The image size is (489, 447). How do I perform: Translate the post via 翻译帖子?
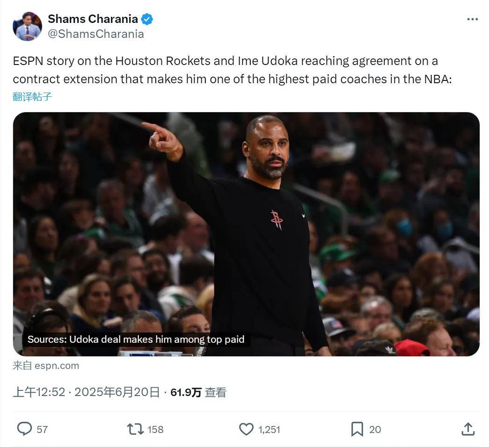32,97
